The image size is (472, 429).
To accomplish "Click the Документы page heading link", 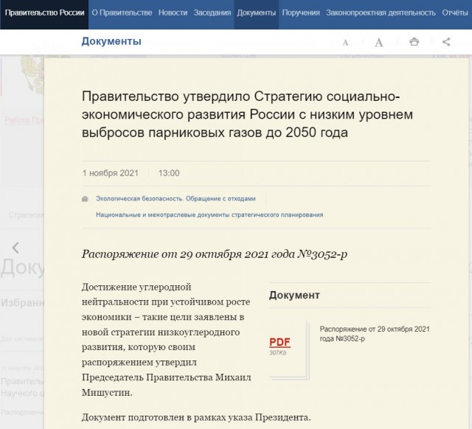I will pos(111,41).
